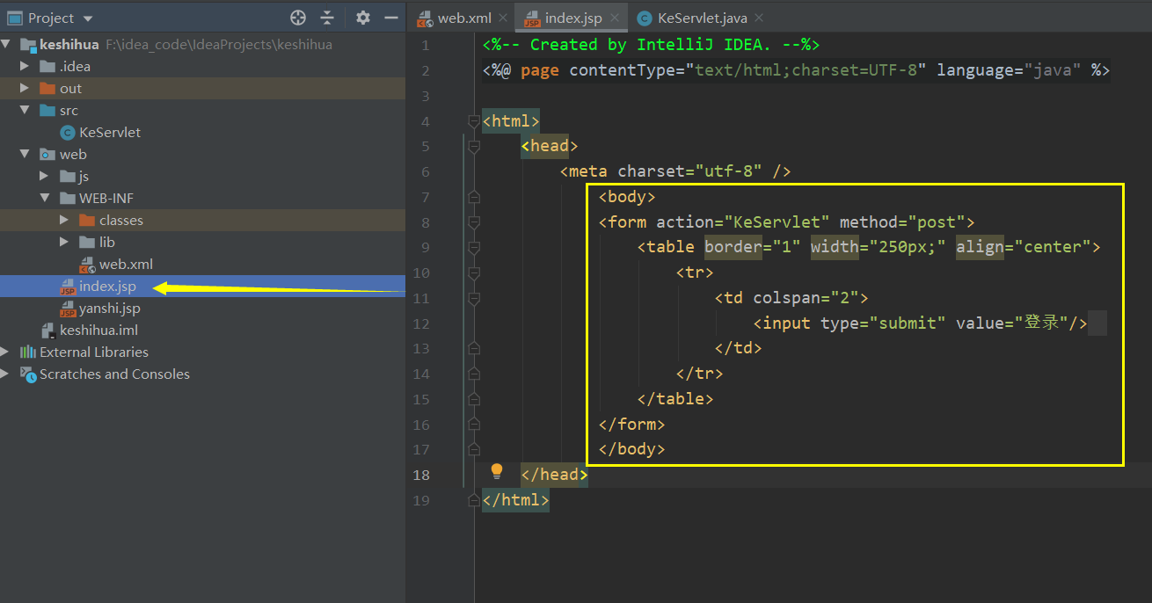Click the yellow light bulb on line 18
Screen dimensions: 1152x603
click(497, 472)
